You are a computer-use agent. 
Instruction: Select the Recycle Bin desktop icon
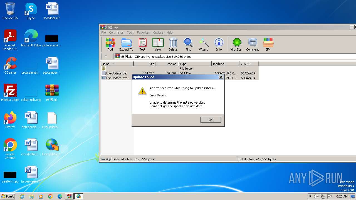[10, 11]
